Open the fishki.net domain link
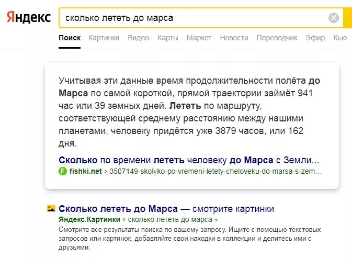 tap(86, 171)
